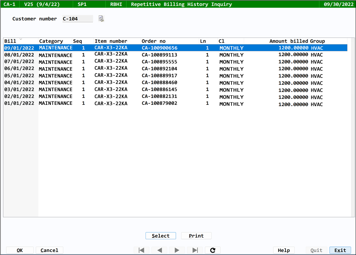Click the V25 (9/4/22) version label
356x255 pixels.
(x=42, y=4)
